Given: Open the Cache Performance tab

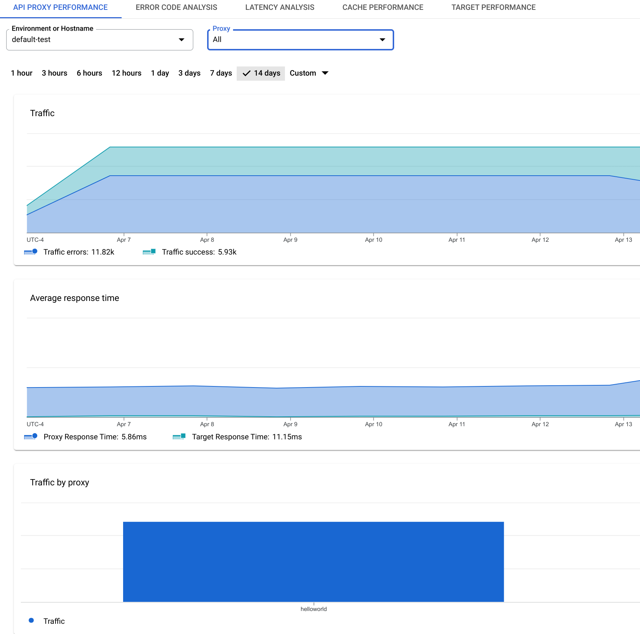Looking at the screenshot, I should [x=383, y=7].
